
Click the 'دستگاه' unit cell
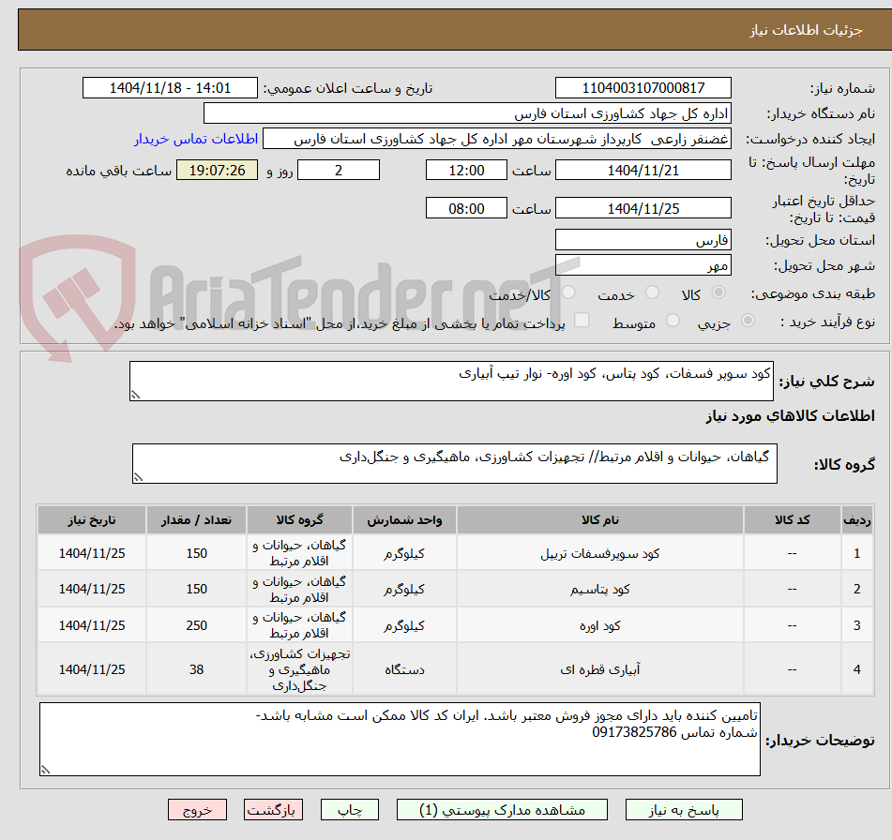pos(404,669)
